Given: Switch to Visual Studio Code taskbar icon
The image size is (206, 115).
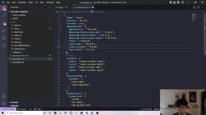Looking at the screenshot, I should pos(87,113).
